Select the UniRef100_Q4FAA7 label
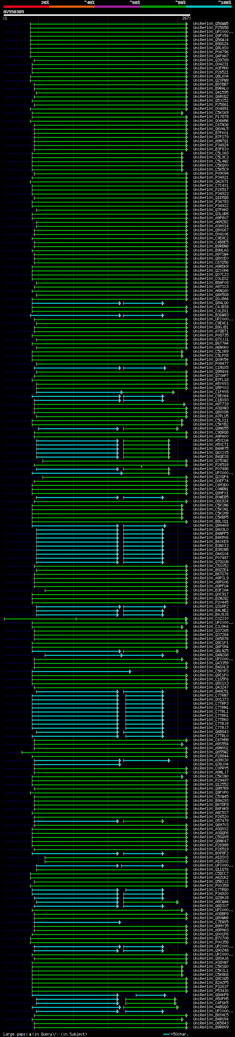 (x=211, y=56)
